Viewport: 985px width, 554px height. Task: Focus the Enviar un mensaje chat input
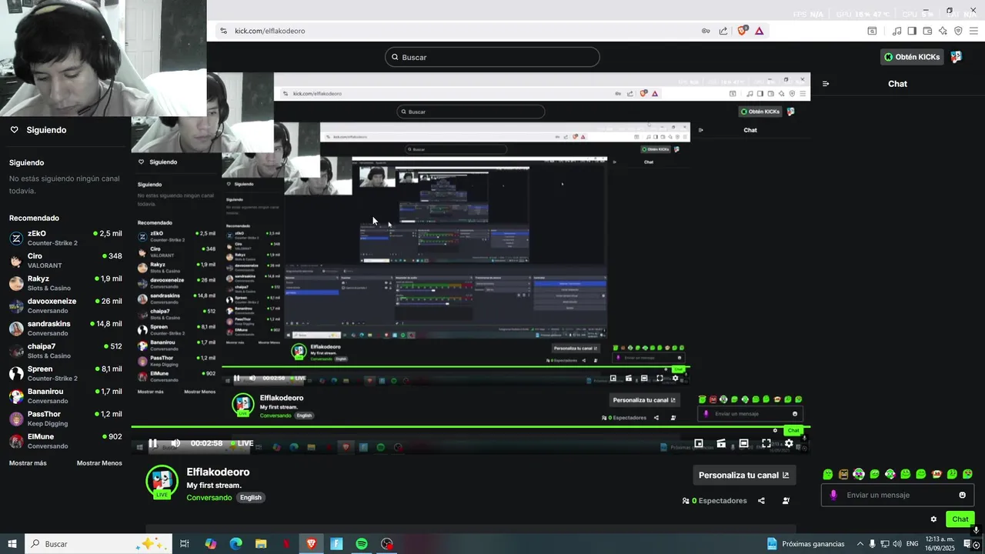[897, 495]
